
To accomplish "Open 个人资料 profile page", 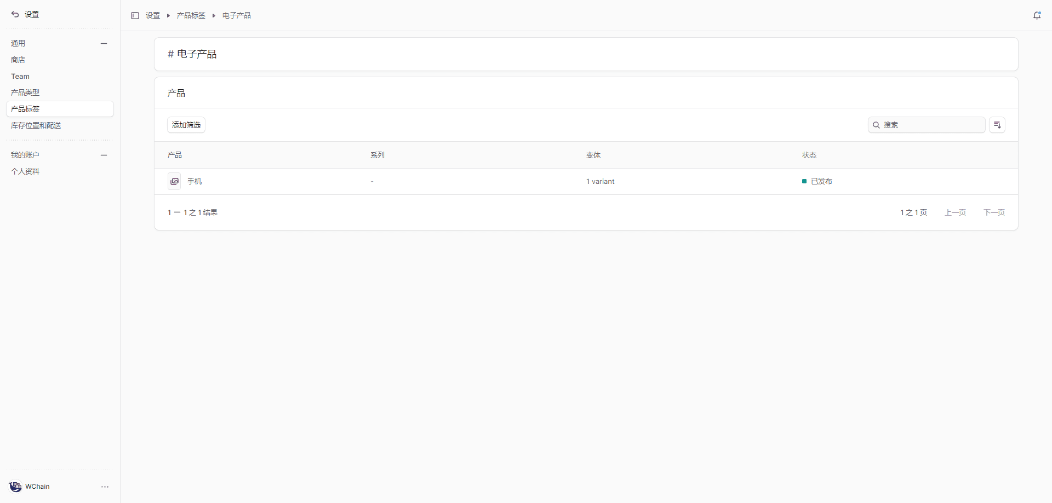I will coord(25,171).
